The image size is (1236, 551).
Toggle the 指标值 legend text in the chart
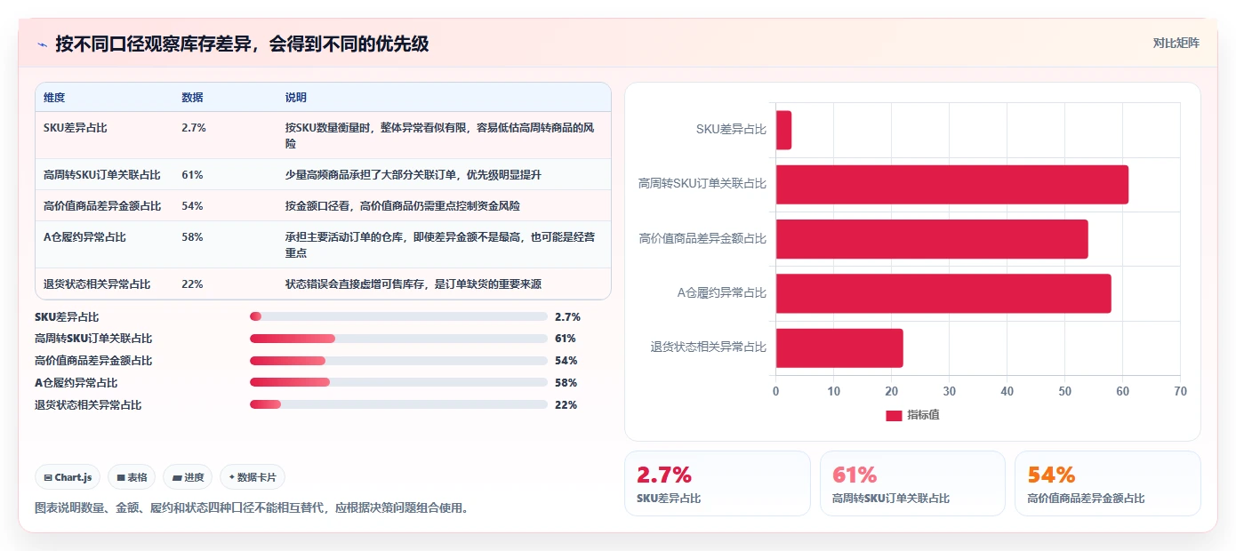tap(923, 415)
